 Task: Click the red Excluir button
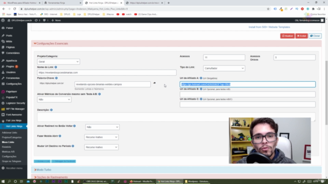301,36
